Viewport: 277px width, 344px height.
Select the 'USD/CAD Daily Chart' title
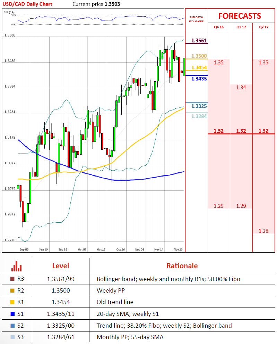[x=27, y=4]
